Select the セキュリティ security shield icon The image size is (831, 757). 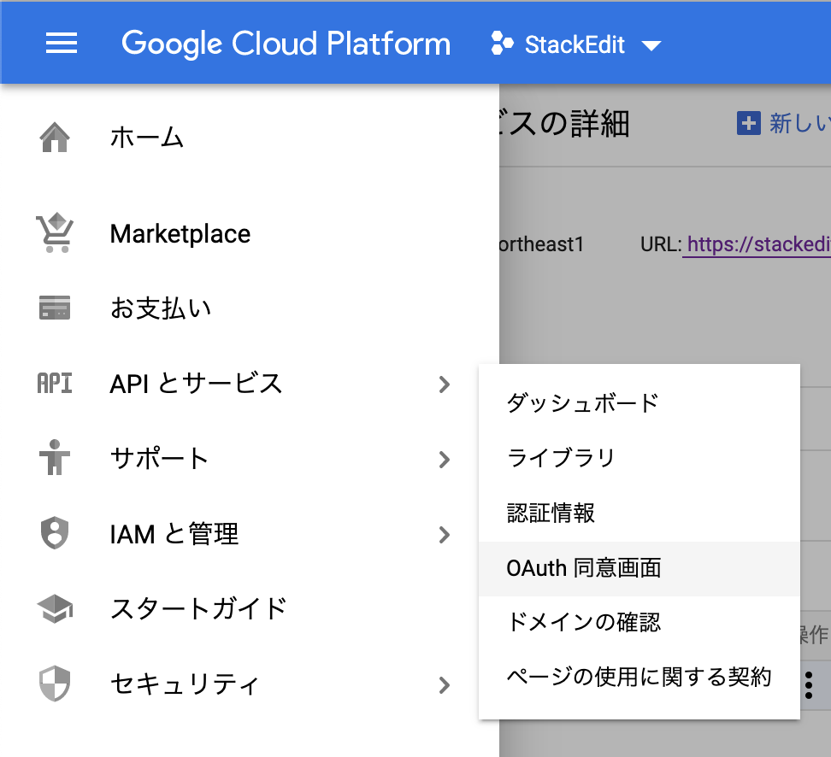pos(54,684)
